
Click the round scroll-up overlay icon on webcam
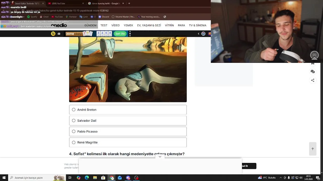[314, 55]
